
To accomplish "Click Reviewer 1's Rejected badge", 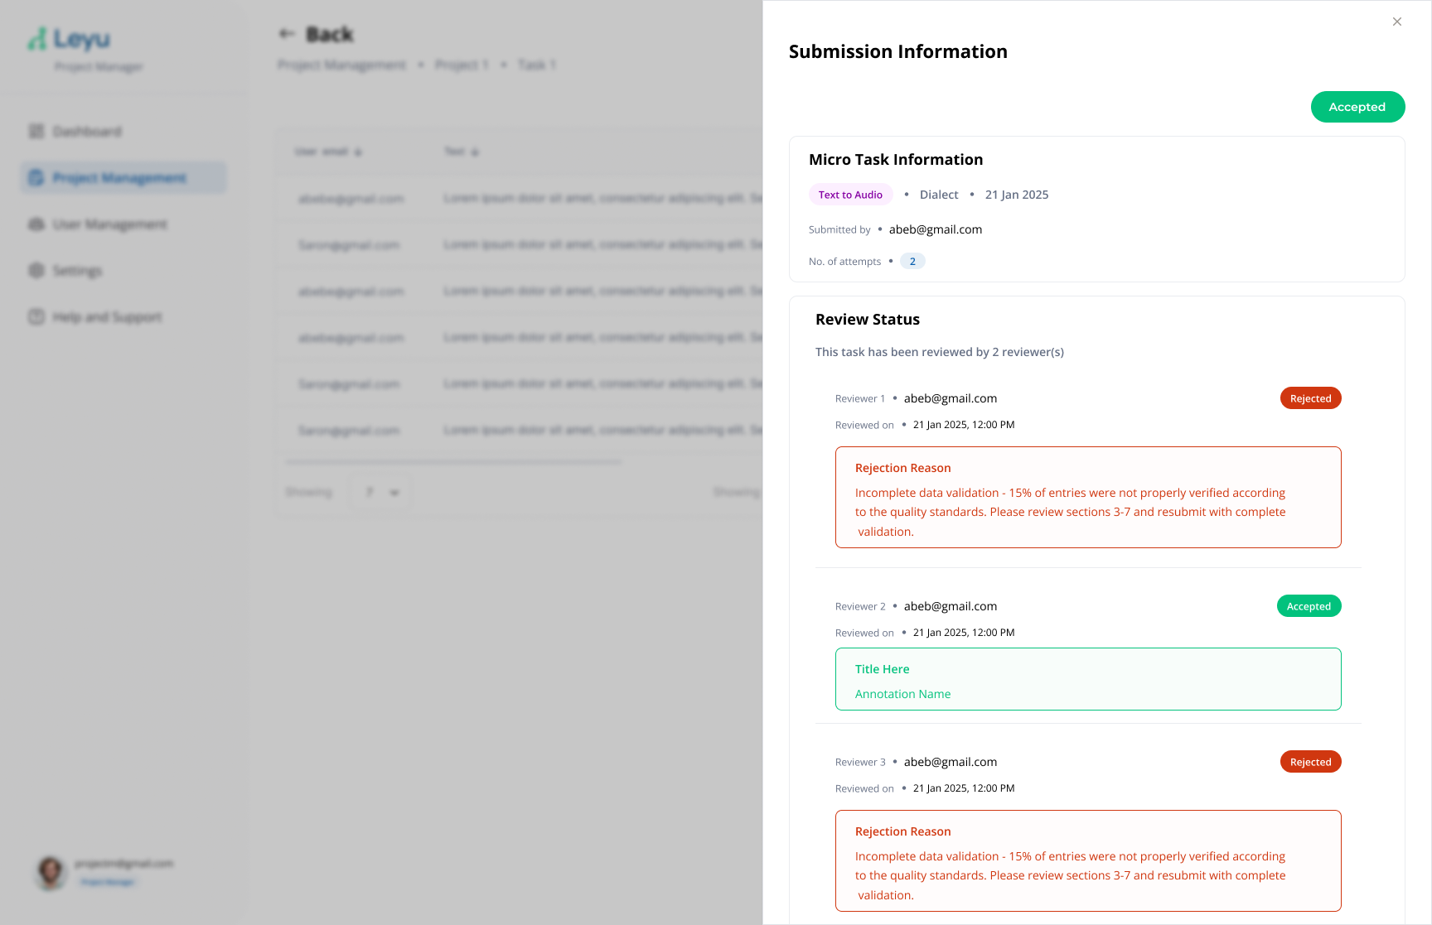I will click(x=1310, y=398).
